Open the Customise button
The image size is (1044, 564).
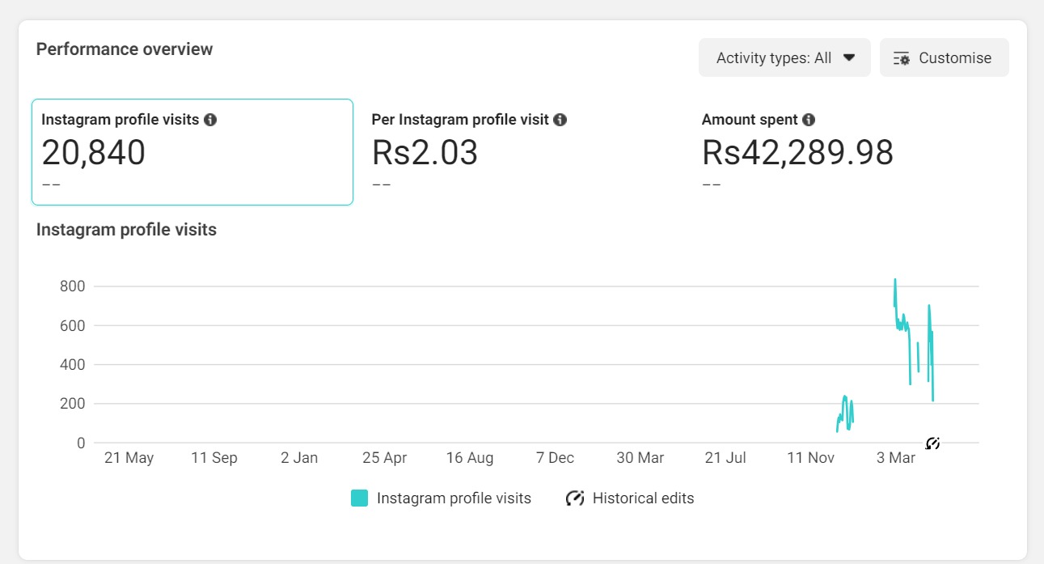945,58
